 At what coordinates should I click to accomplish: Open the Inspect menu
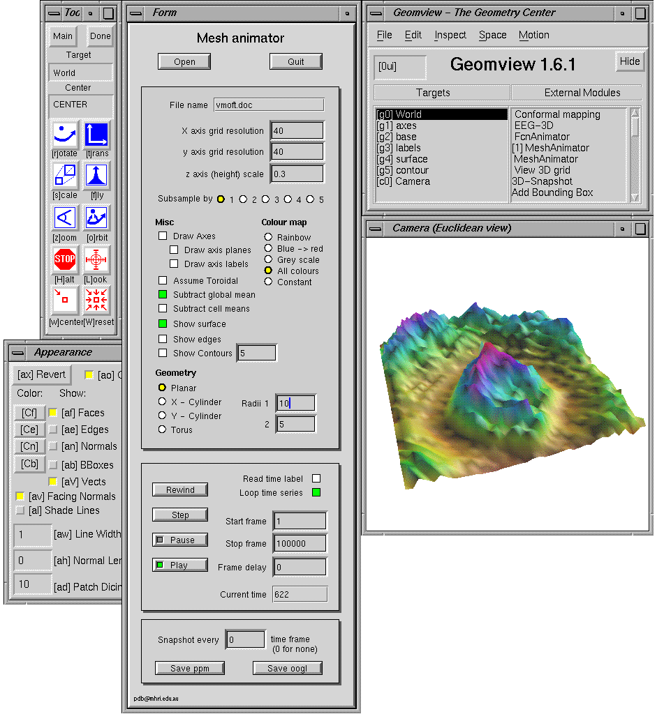[450, 35]
